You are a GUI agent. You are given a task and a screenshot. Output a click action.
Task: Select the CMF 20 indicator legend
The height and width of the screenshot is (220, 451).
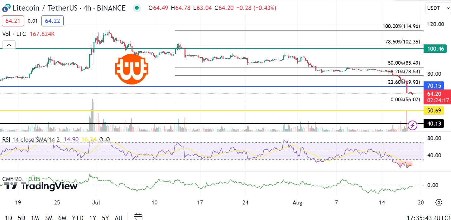click(12, 179)
